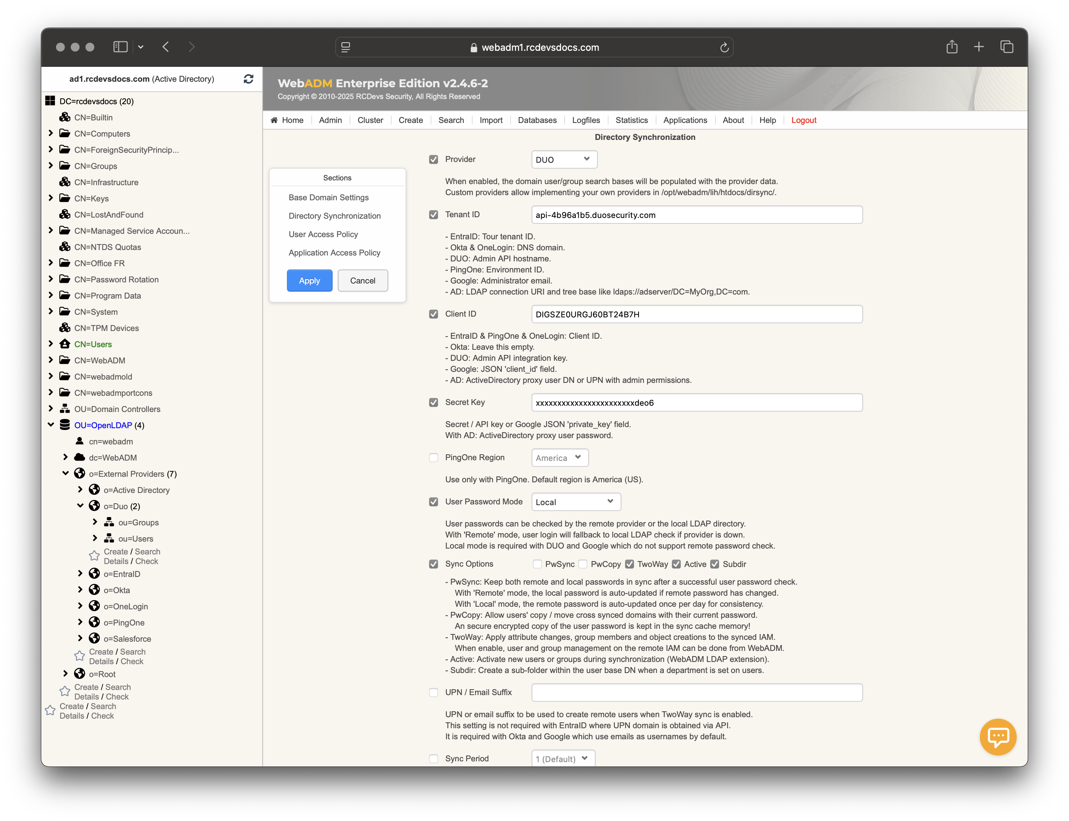Screen dimensions: 1069x821
Task: Click the Apply button
Action: [309, 281]
